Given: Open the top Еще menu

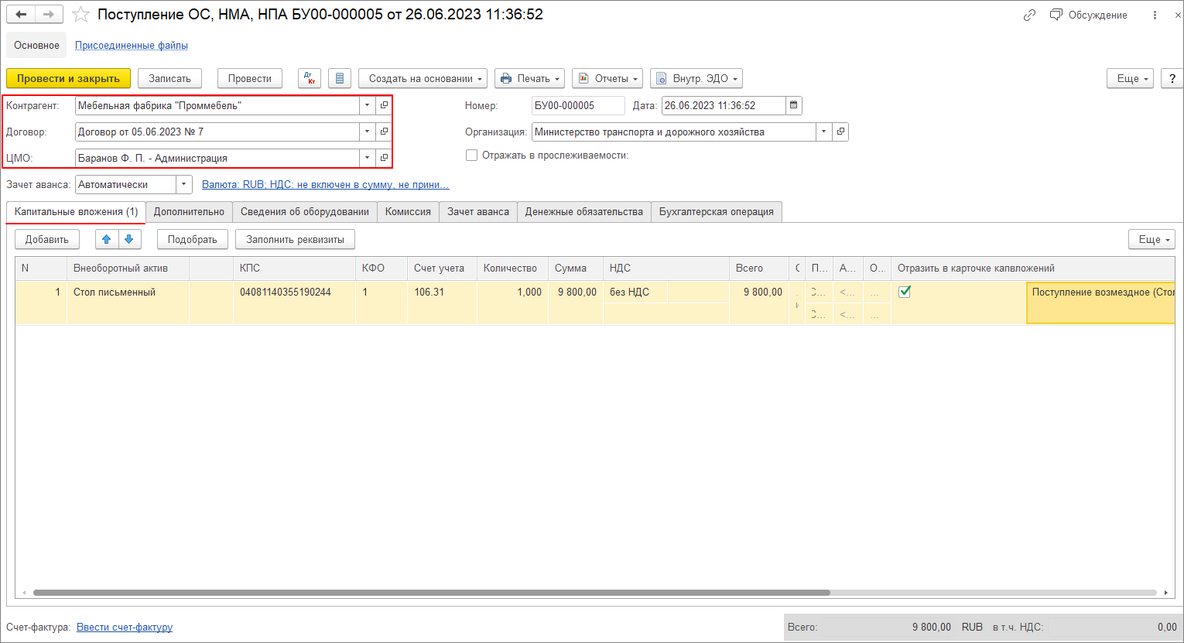Looking at the screenshot, I should click(x=1131, y=78).
